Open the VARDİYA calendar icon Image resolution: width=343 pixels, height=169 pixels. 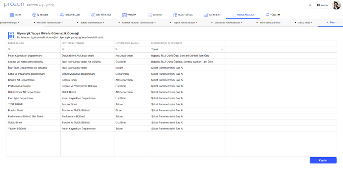click(x=124, y=15)
